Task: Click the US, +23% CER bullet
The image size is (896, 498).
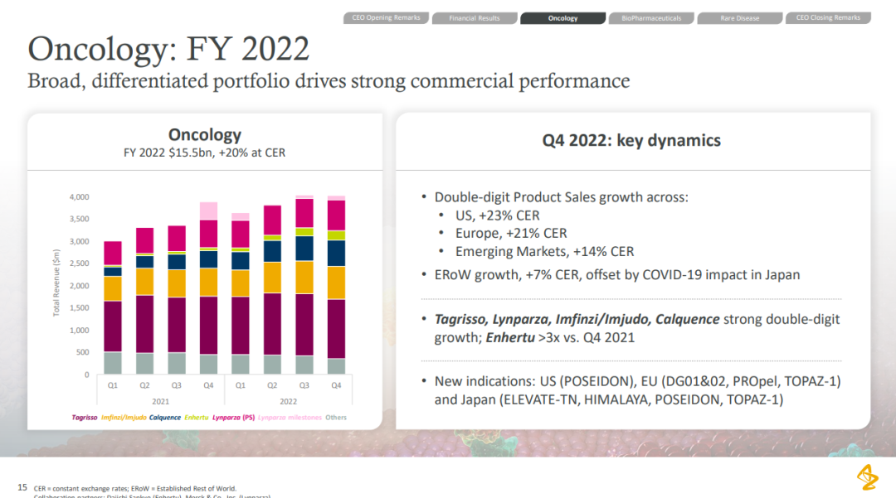Action: click(497, 215)
